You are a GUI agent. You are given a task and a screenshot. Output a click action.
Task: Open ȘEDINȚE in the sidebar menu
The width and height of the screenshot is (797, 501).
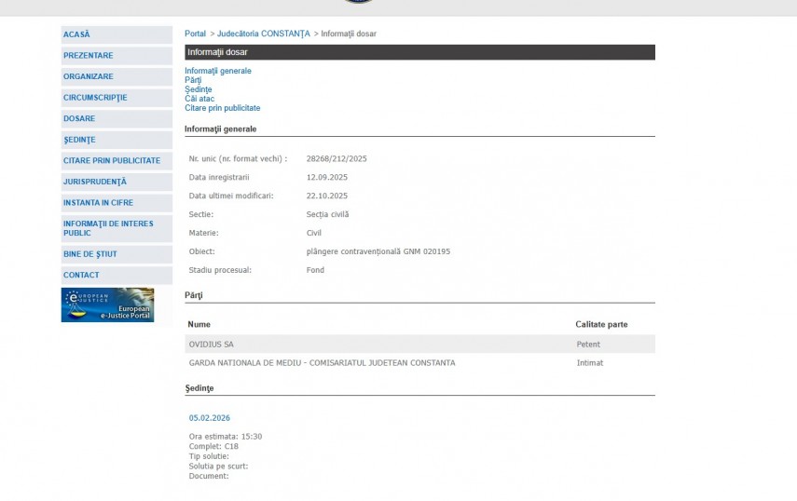[x=79, y=140]
